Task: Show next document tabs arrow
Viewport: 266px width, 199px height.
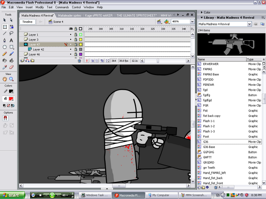Action: (178, 15)
